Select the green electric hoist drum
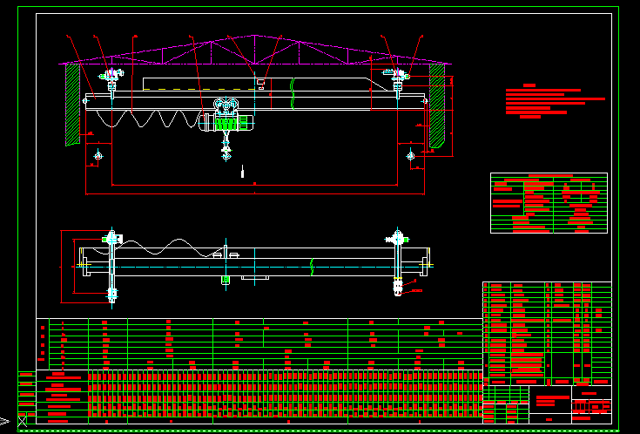The image size is (640, 434). click(x=226, y=124)
